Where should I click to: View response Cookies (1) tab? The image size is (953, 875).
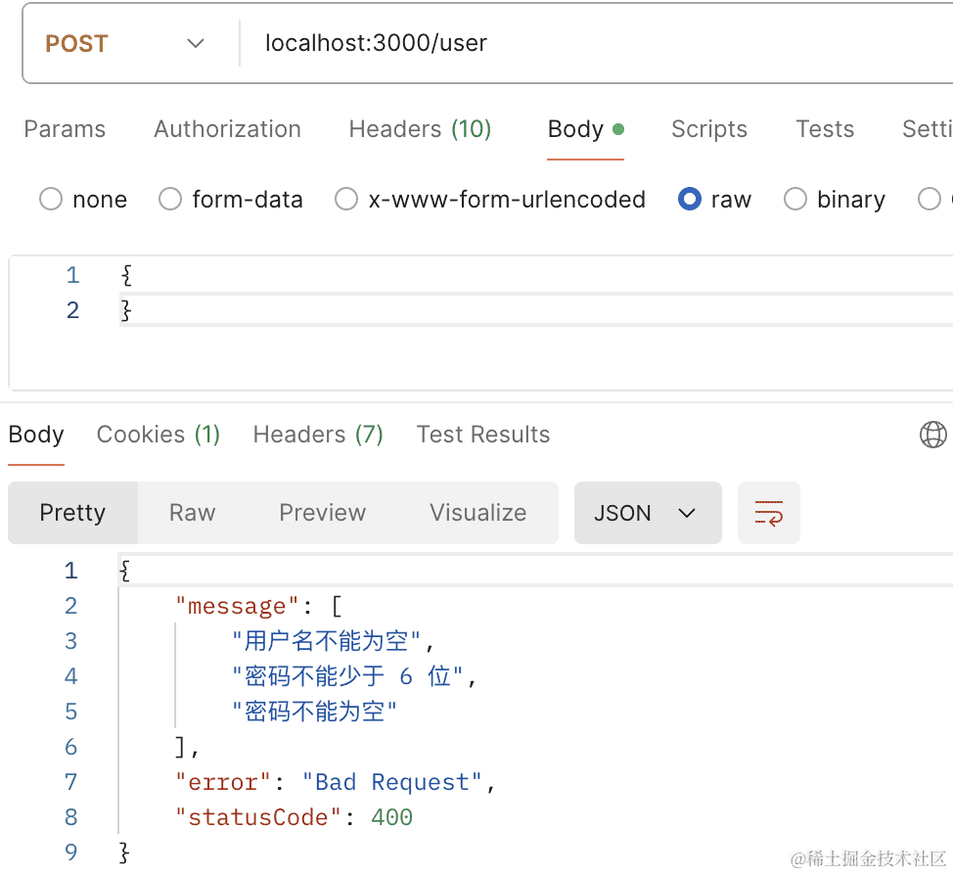[x=159, y=435]
